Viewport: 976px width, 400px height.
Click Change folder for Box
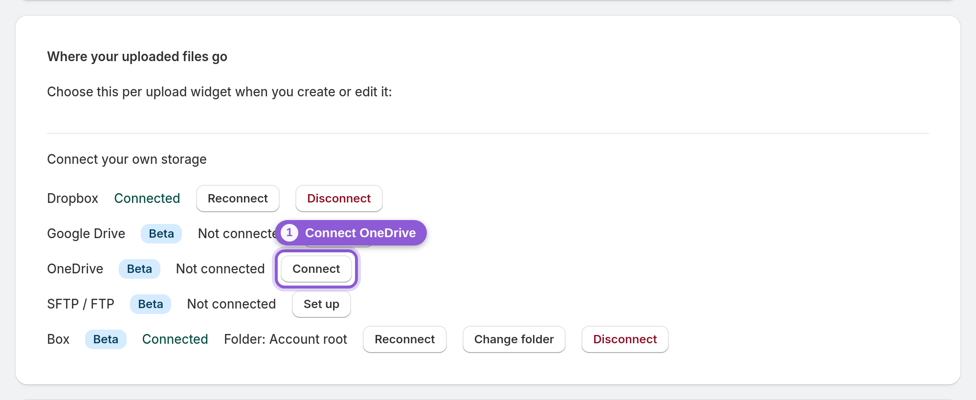514,339
